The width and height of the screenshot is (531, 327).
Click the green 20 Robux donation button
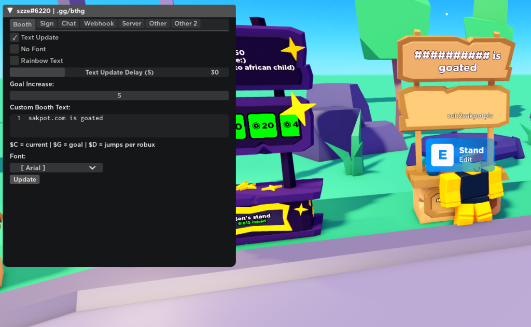(x=263, y=125)
